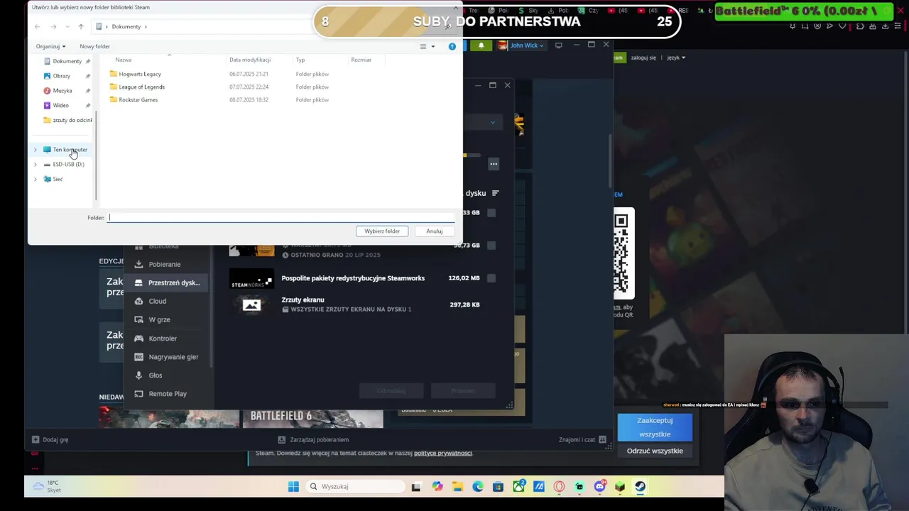The height and width of the screenshot is (511, 909).
Task: Go up one folder level
Action: point(81,26)
